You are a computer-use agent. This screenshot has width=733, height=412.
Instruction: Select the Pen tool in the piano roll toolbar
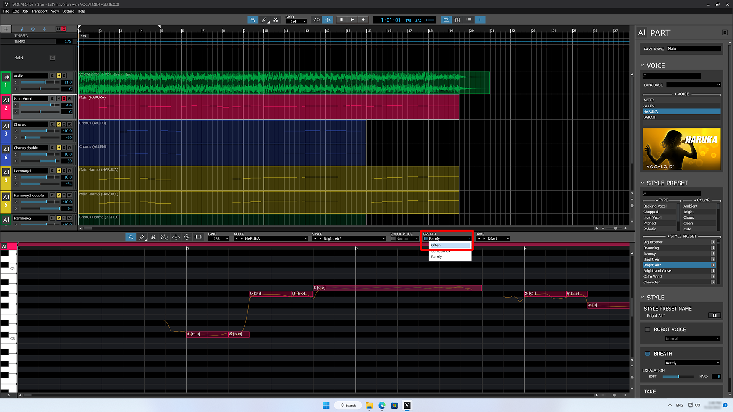[x=142, y=237]
